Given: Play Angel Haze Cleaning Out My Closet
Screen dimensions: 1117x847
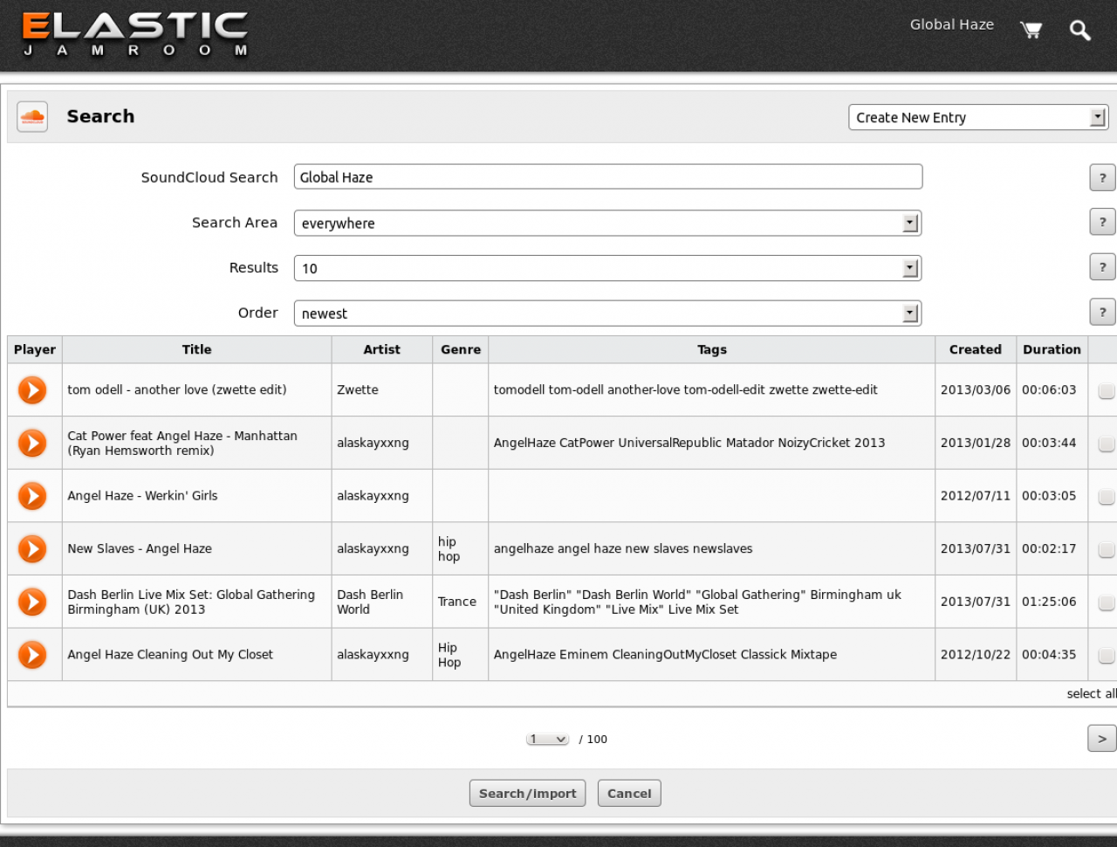Looking at the screenshot, I should coord(32,655).
